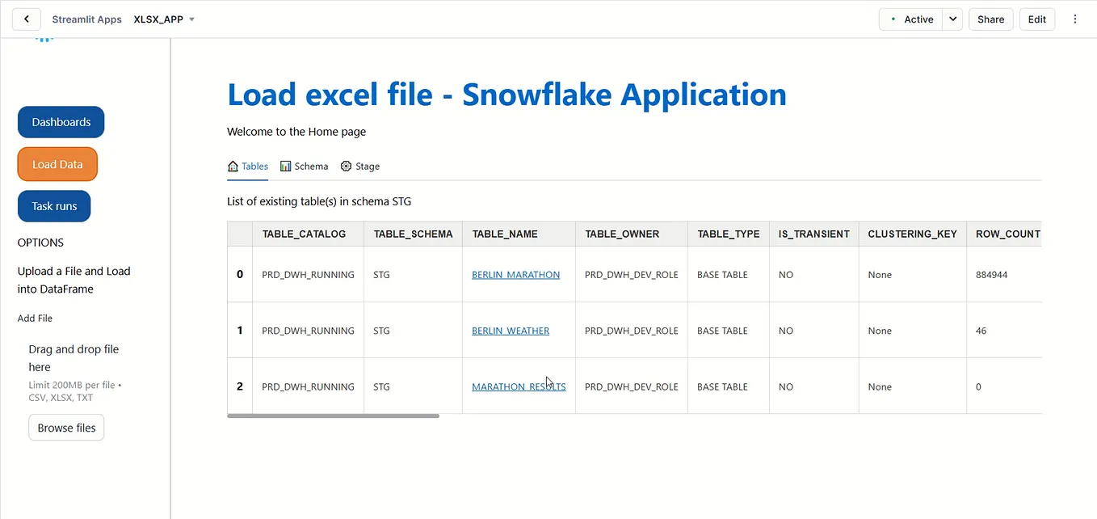Click the Streamlit Apps breadcrumb

[x=86, y=19]
